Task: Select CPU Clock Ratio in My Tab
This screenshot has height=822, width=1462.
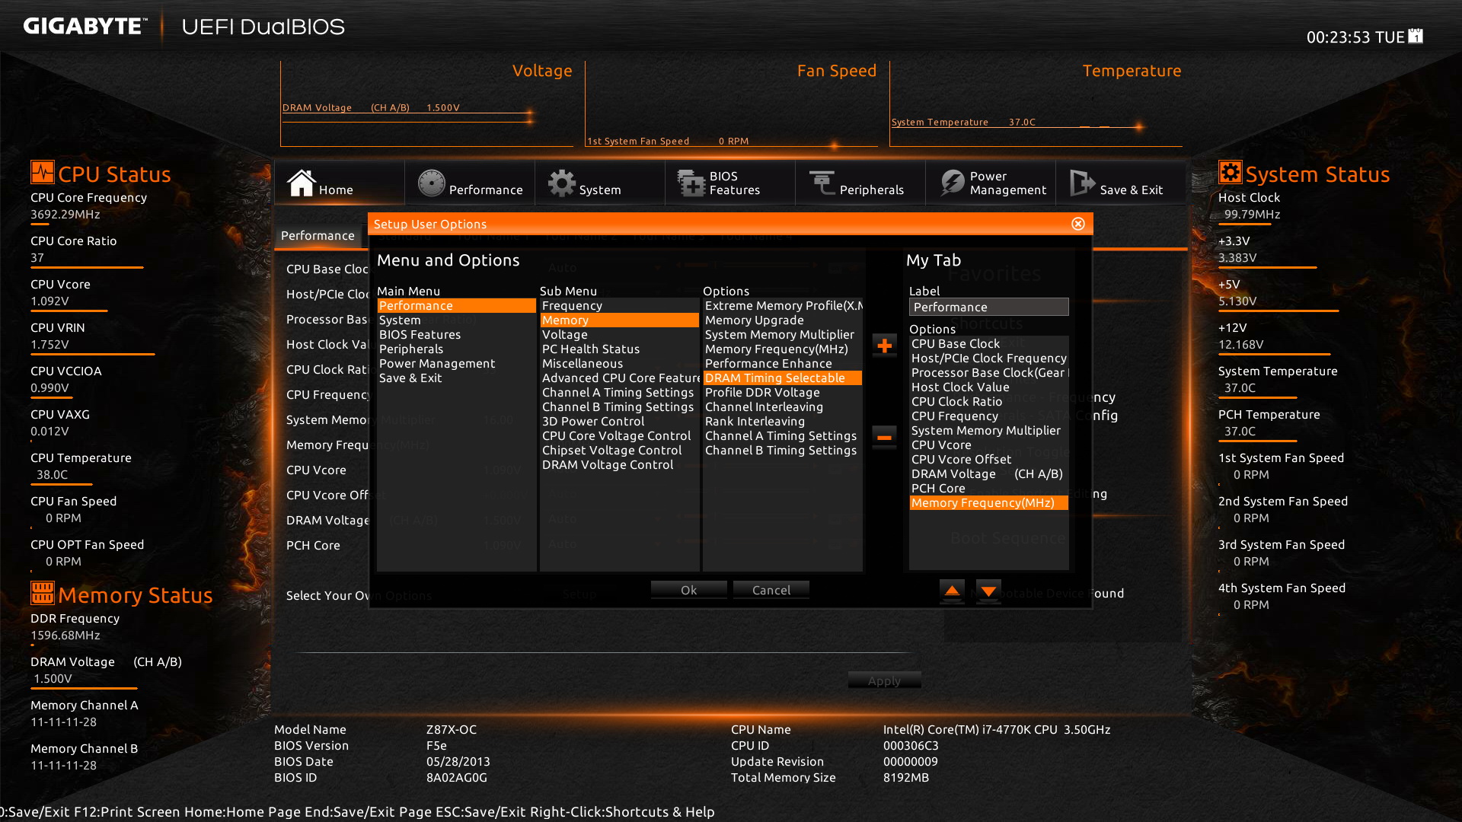Action: pyautogui.click(x=988, y=401)
